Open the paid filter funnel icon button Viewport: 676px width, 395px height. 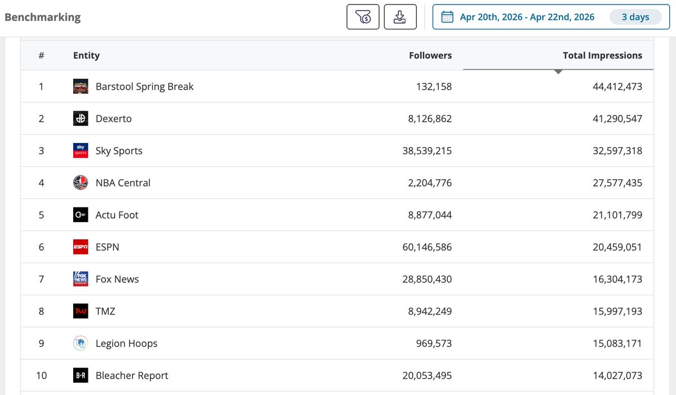pos(363,17)
